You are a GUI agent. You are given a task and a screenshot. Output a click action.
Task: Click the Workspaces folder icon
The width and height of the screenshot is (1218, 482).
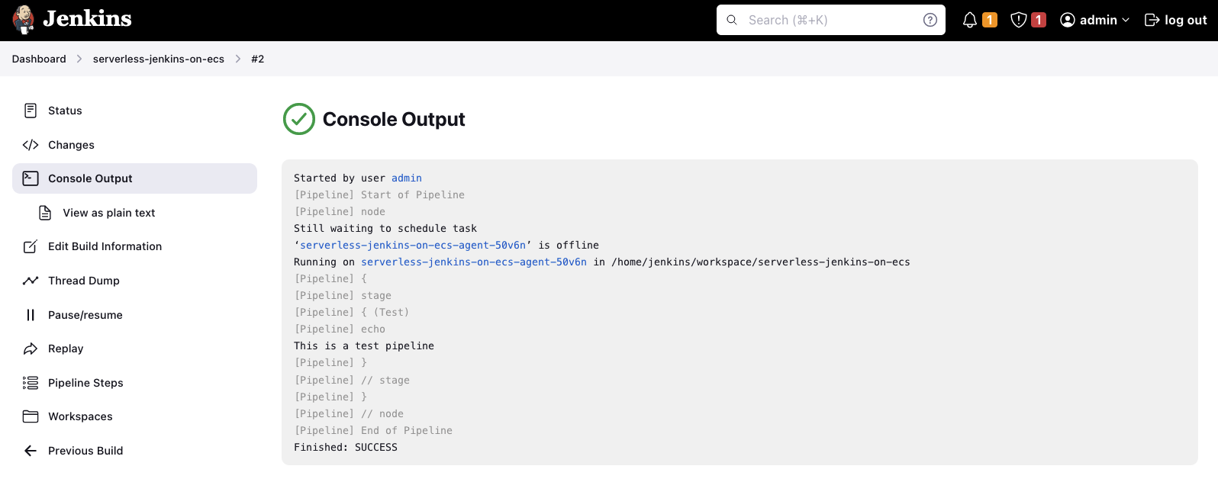31,416
